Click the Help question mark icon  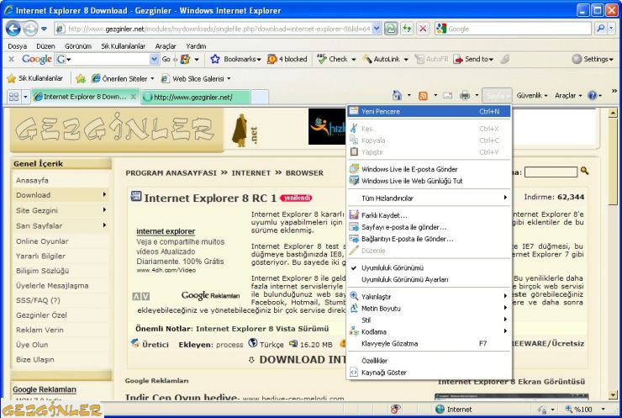593,95
